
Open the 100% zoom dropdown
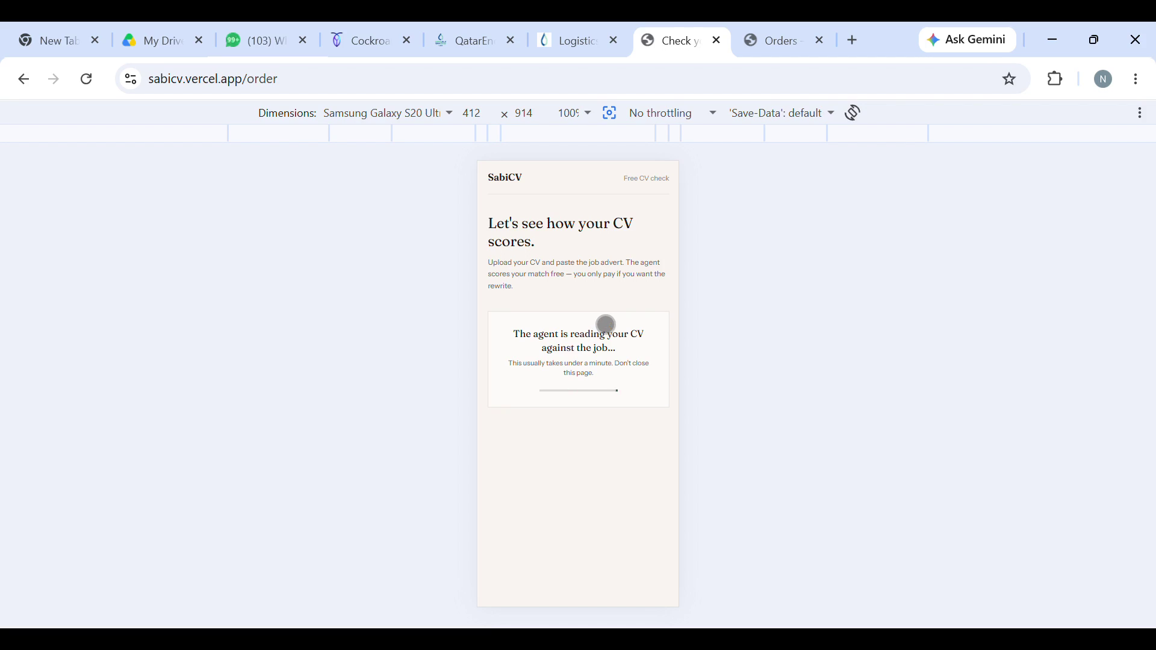click(574, 113)
